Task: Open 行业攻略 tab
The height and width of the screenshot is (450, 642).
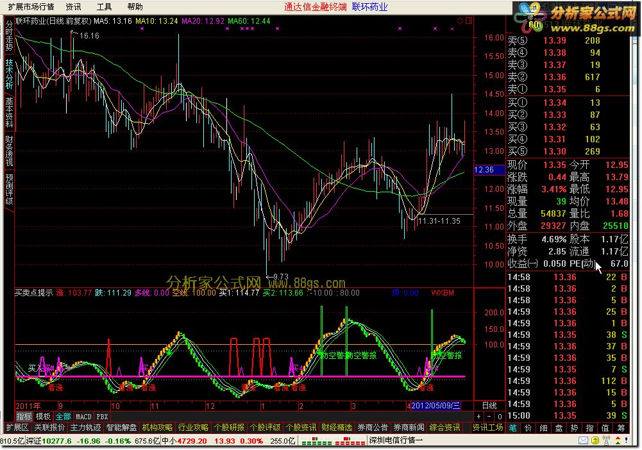Action: (x=193, y=428)
